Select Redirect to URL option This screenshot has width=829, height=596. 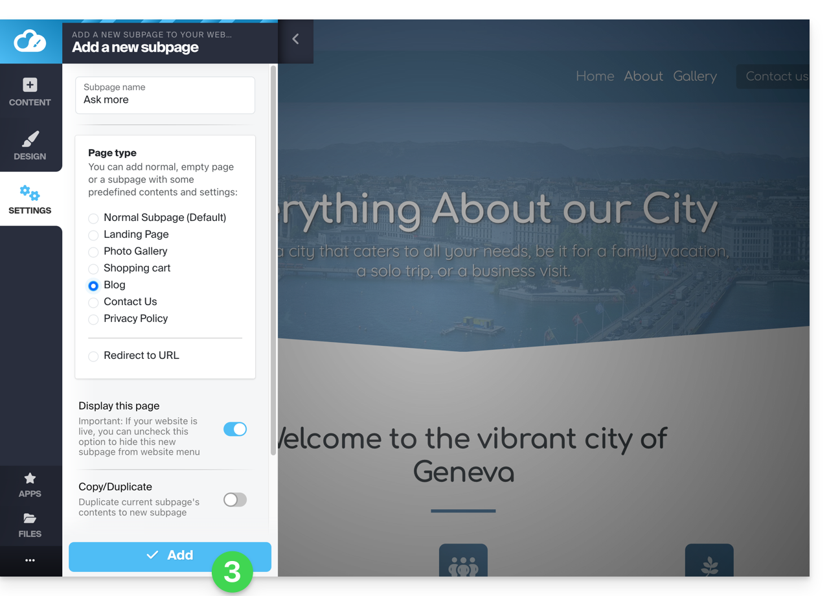[93, 356]
